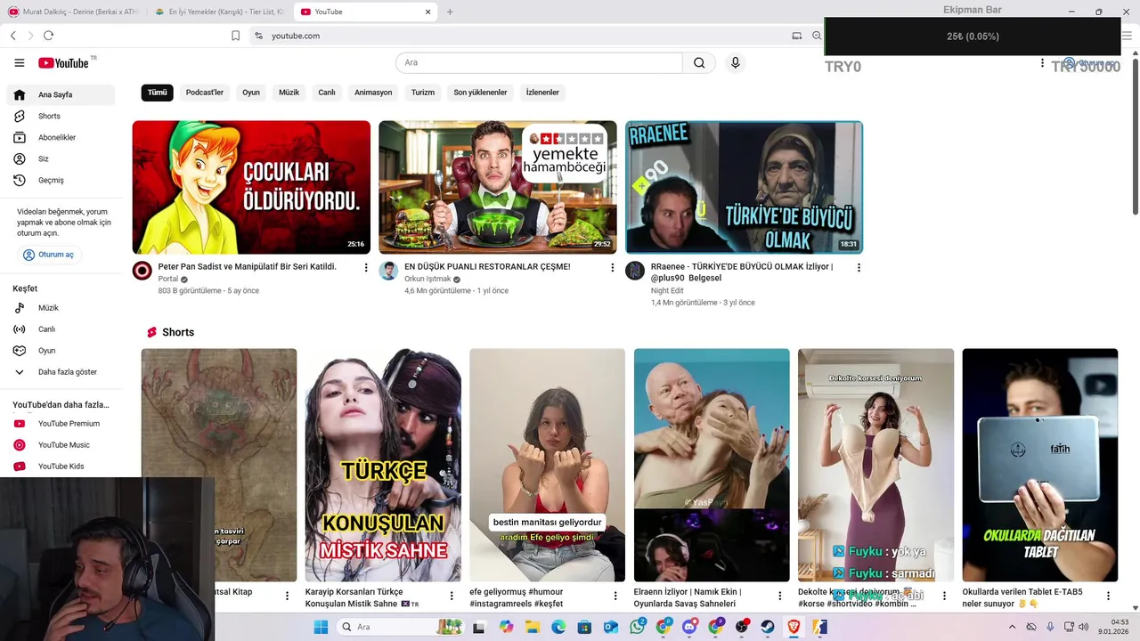
Task: Bookmark this page with the bookmark icon
Action: point(235,36)
